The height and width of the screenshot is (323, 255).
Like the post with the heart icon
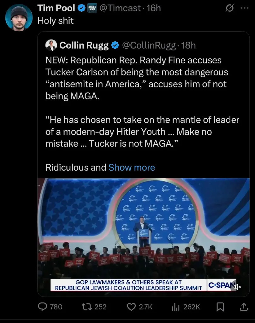coord(131,307)
